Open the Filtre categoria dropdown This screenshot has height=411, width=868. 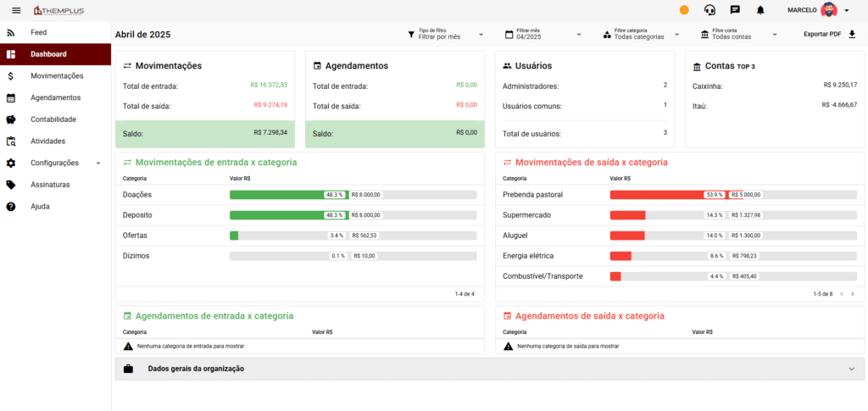[x=641, y=34]
